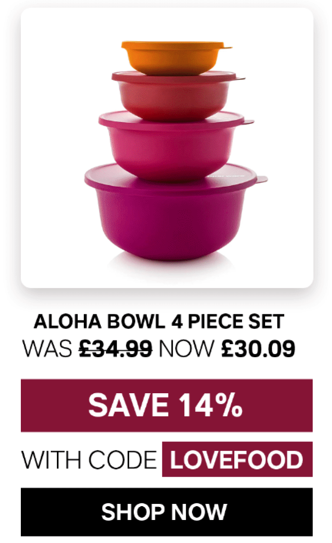Open the Aloha Bowl 4 Piece Set title
Screen dimensions: 332x543
[x=159, y=322]
